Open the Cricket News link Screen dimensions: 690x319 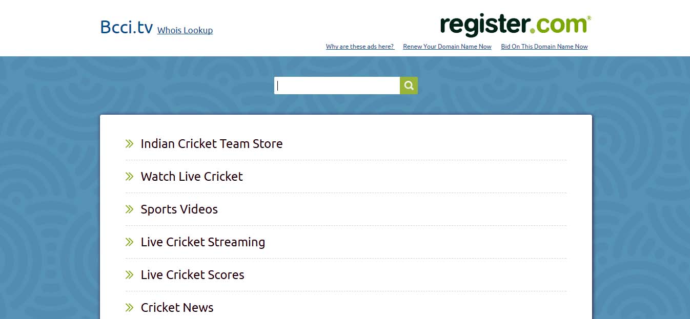point(177,308)
